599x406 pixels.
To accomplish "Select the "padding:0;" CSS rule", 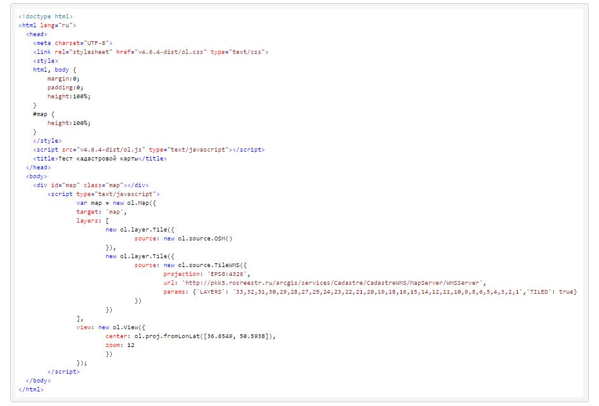I will pyautogui.click(x=65, y=88).
